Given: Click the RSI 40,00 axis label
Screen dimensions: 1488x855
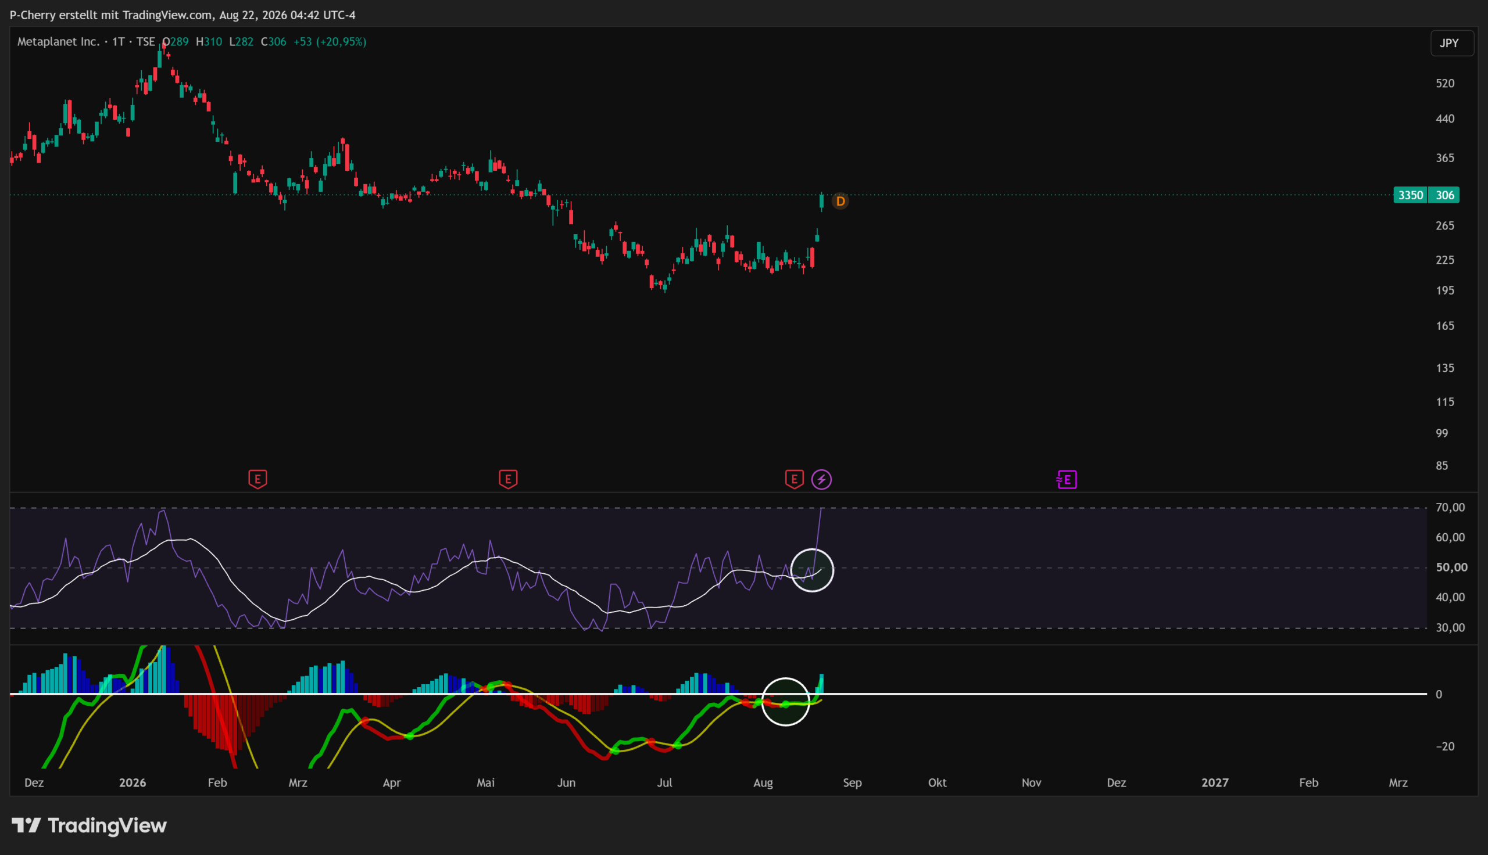Looking at the screenshot, I should [x=1450, y=597].
